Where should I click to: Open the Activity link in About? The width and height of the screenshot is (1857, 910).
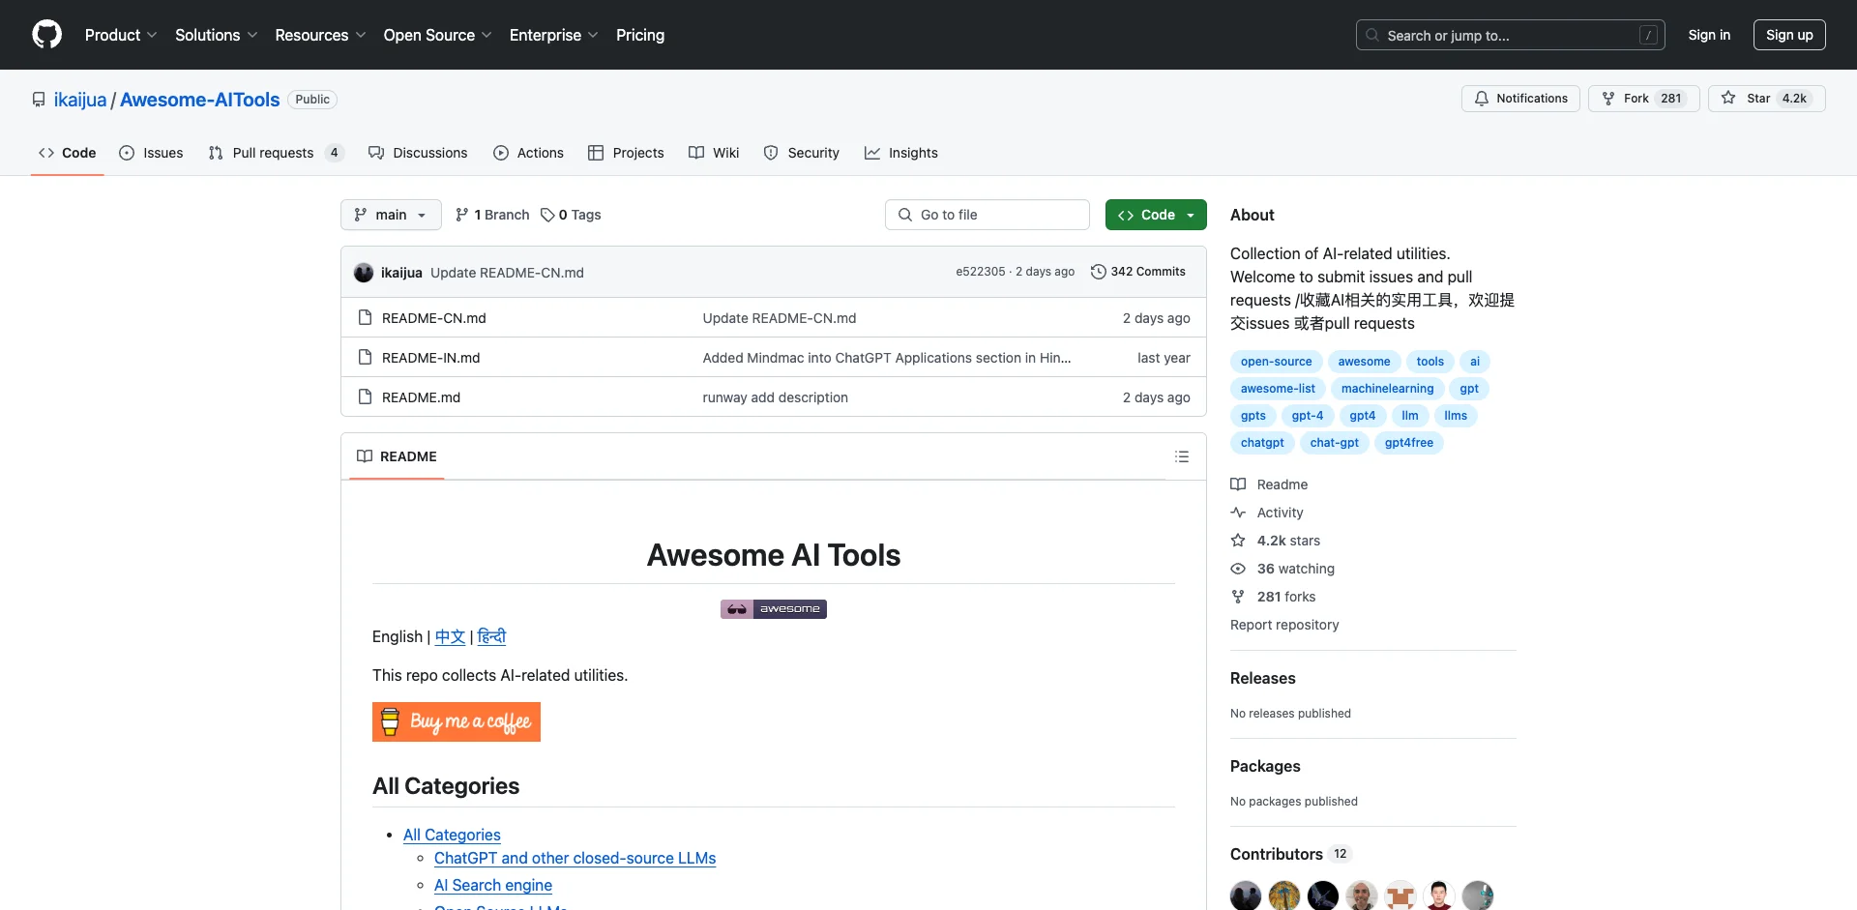1267,513
